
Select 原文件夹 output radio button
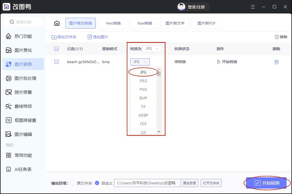pos(72,183)
